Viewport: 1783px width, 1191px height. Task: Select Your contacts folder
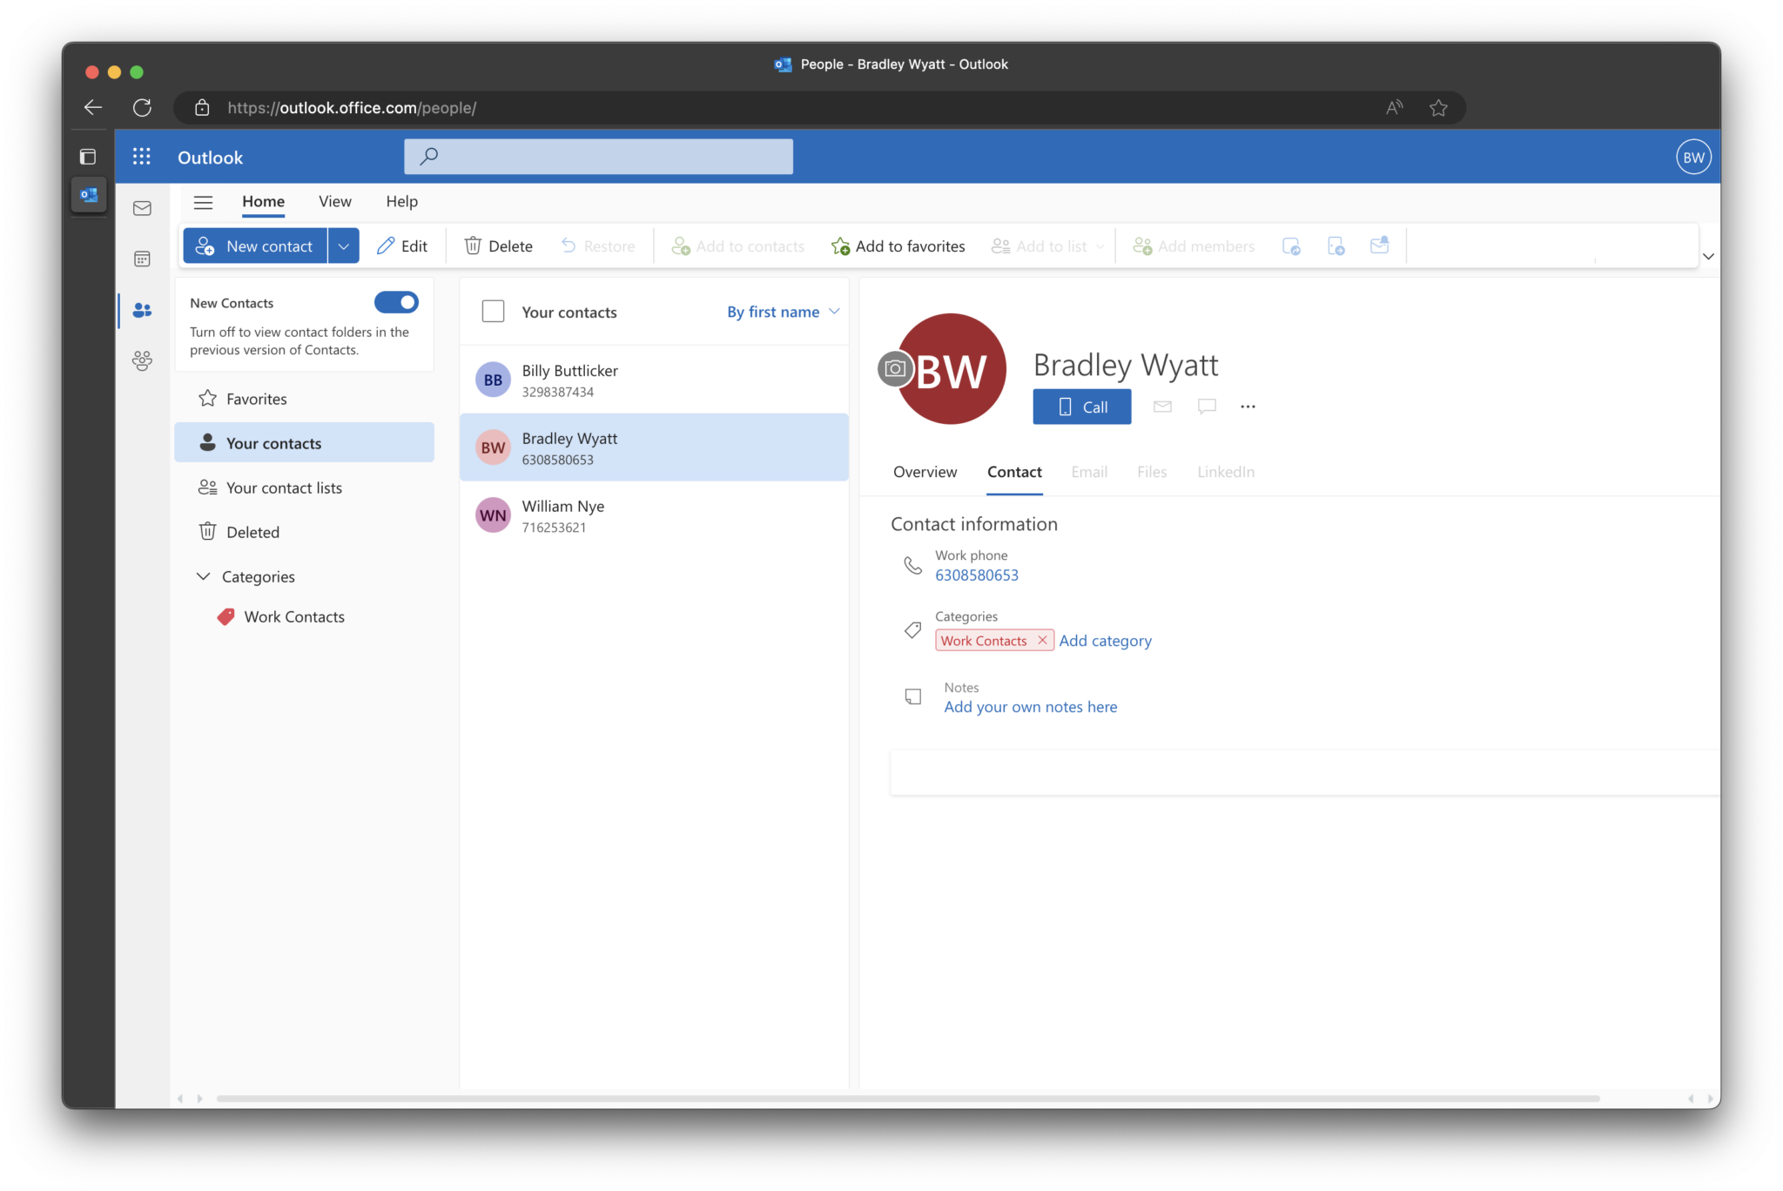[x=305, y=443]
